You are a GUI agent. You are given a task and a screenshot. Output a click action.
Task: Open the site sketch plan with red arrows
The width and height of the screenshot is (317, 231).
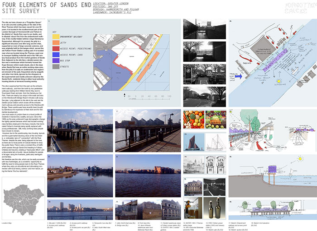(273, 63)
